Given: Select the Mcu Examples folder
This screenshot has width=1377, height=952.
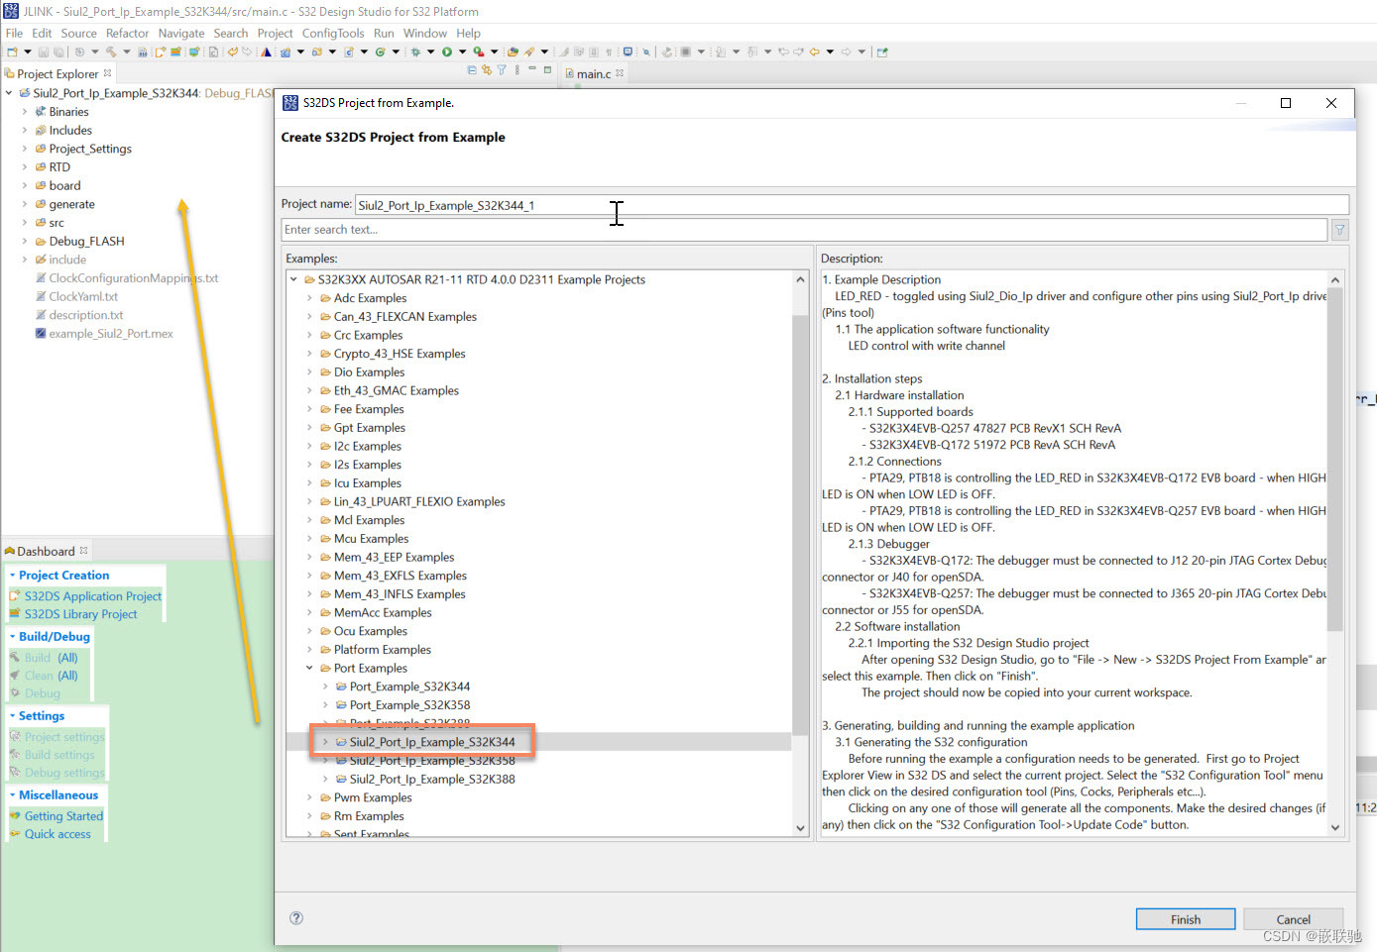Looking at the screenshot, I should pos(371,539).
